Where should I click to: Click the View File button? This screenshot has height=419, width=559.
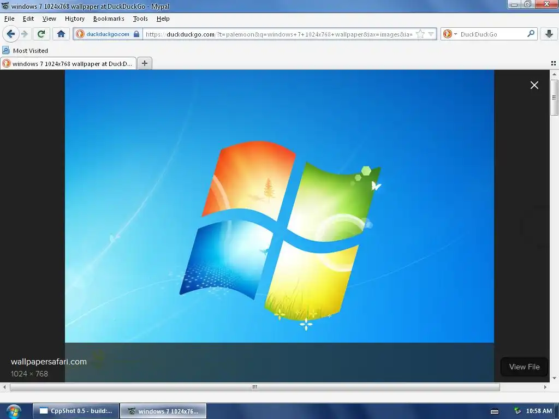524,367
